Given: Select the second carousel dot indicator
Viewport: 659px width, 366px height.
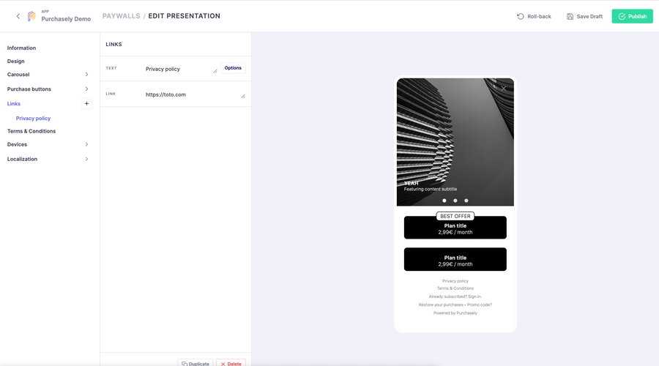Looking at the screenshot, I should (455, 201).
